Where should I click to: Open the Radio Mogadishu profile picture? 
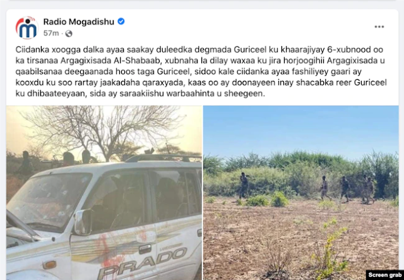coord(27,28)
